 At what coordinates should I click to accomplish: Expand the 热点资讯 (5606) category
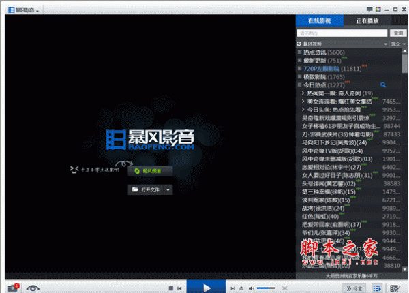pos(299,52)
